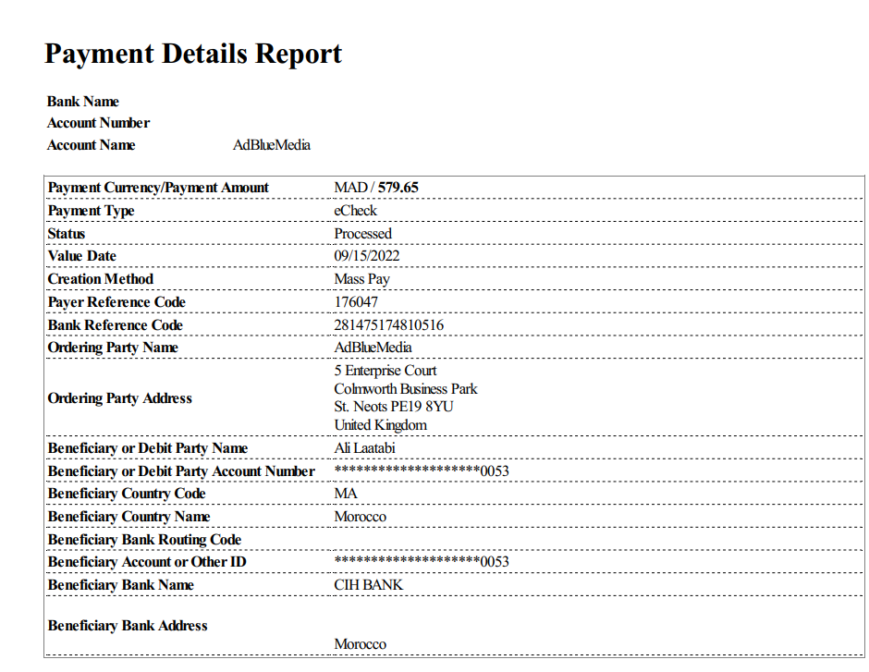
Task: Click Morocco in Beneficiary Bank Address row
Action: tap(361, 644)
